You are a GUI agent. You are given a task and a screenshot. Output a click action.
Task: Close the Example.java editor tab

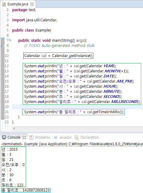pos(32,4)
